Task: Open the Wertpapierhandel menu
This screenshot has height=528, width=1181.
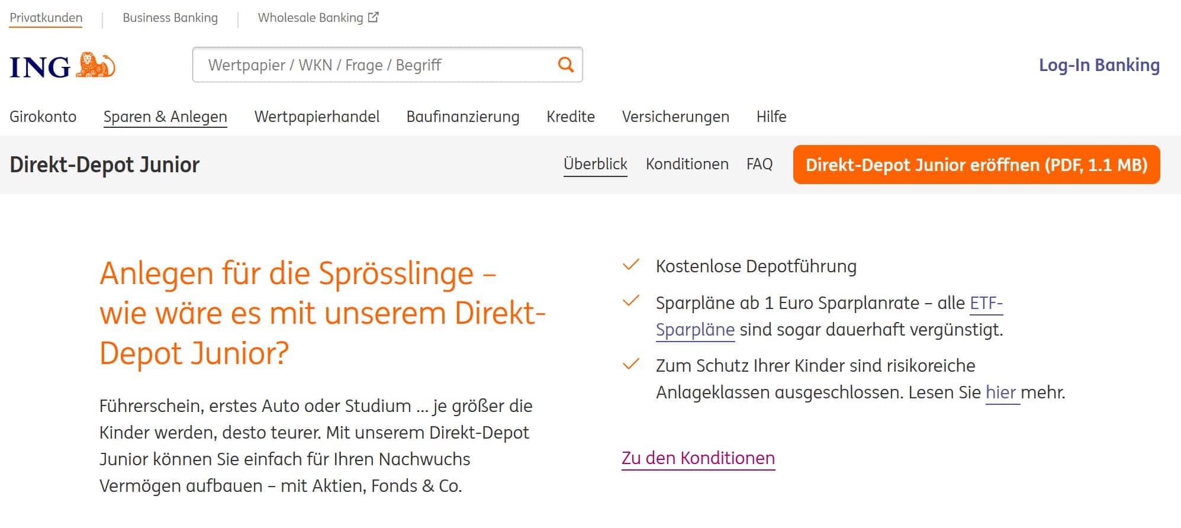Action: tap(317, 117)
